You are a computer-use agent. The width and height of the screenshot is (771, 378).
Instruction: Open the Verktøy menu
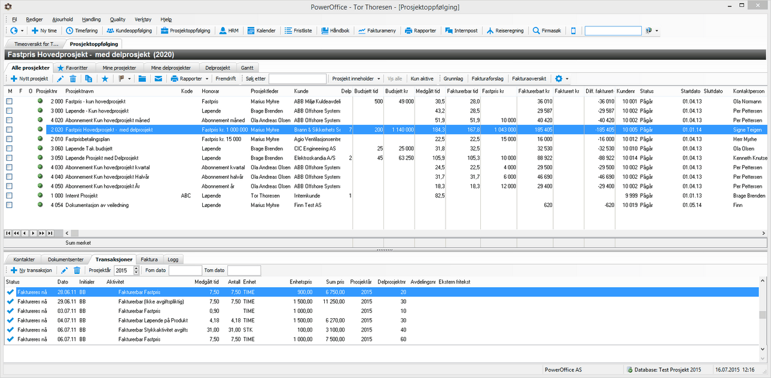pyautogui.click(x=143, y=19)
